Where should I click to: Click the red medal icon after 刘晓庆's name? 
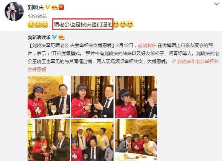coord(61,7)
